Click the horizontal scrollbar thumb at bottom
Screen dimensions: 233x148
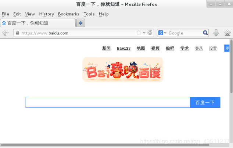105,145
